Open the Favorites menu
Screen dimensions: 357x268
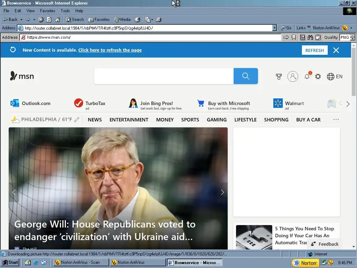point(47,11)
